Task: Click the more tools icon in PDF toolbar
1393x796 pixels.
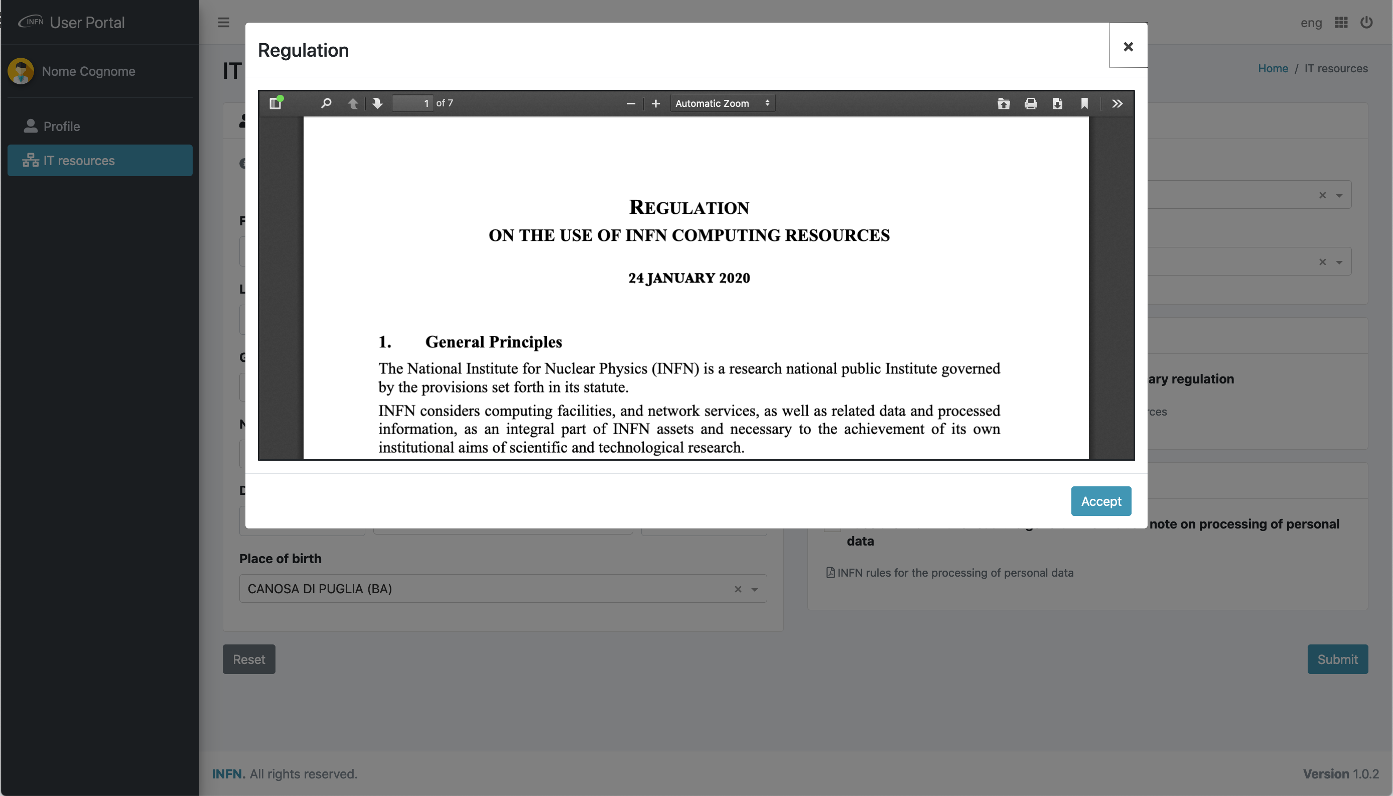Action: [x=1117, y=102]
